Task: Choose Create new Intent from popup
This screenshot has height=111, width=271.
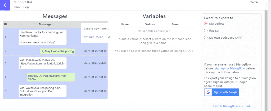Action: pyautogui.click(x=96, y=28)
